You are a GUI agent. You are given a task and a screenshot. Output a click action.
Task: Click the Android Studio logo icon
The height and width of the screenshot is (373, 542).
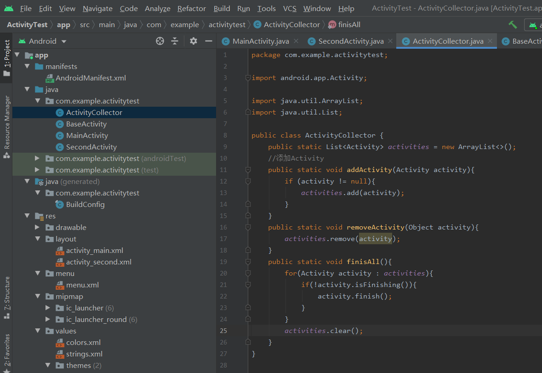tap(9, 8)
